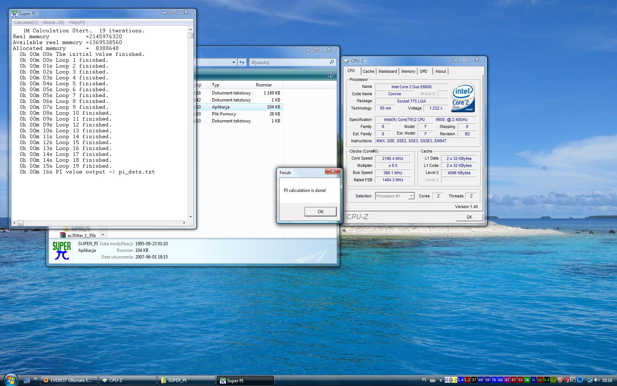
Task: Switch to the About tab in CPU-Z
Action: pyautogui.click(x=440, y=71)
